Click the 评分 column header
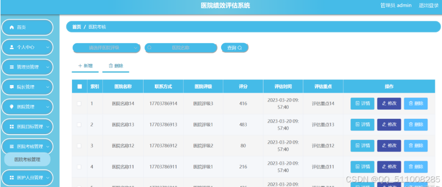This screenshot has height=187, width=442. tap(243, 87)
